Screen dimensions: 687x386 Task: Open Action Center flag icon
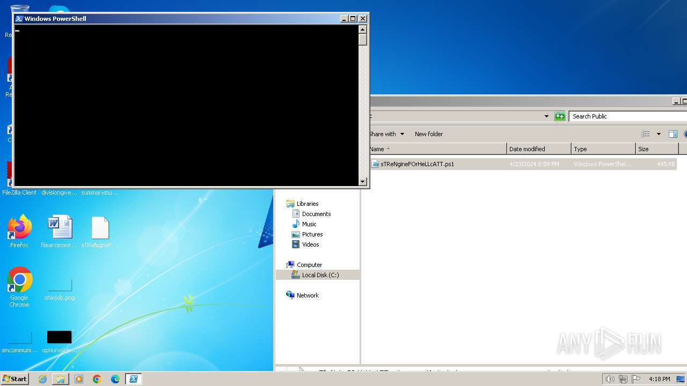[636, 379]
